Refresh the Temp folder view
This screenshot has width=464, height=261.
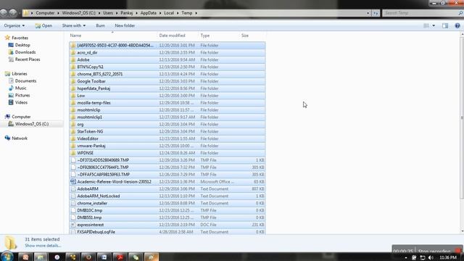tap(376, 13)
